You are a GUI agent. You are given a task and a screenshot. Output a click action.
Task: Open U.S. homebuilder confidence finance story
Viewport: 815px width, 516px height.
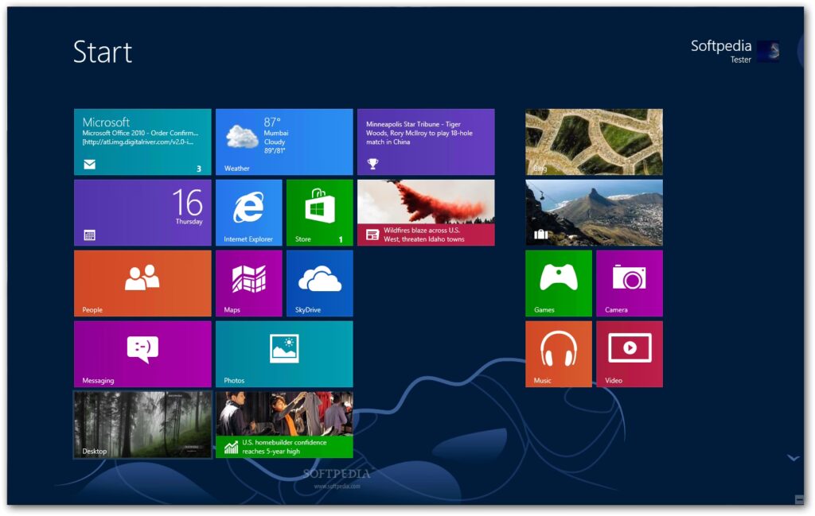click(283, 425)
